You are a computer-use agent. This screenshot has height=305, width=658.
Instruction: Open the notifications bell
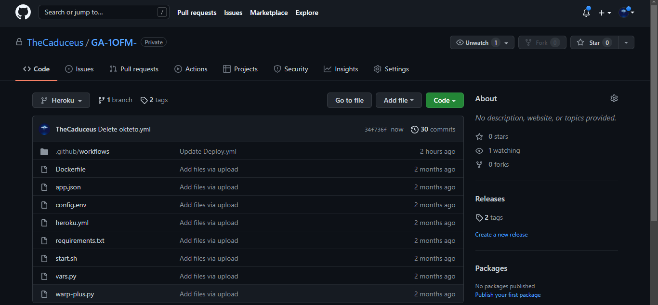pyautogui.click(x=586, y=13)
